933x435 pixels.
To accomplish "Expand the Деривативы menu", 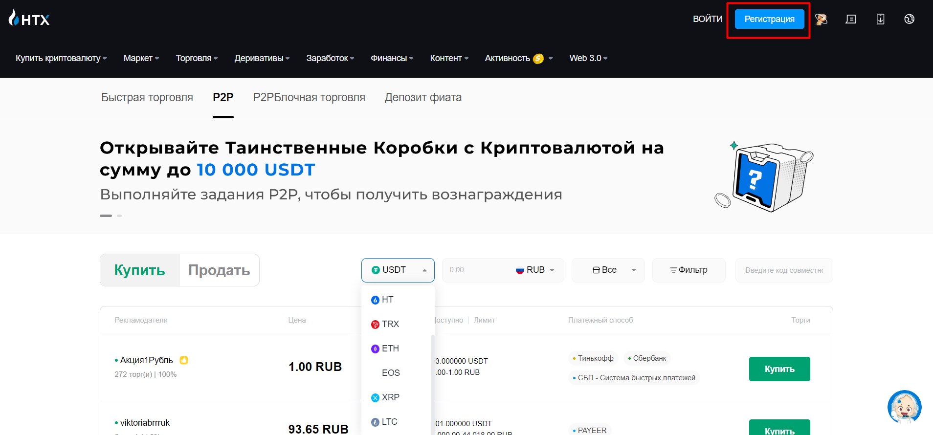I will pyautogui.click(x=262, y=58).
